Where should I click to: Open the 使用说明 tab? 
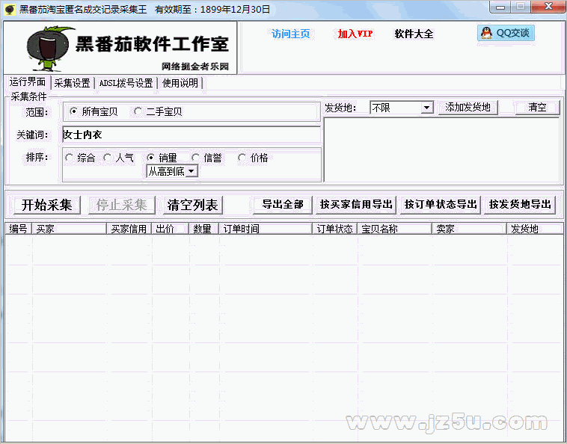point(180,83)
